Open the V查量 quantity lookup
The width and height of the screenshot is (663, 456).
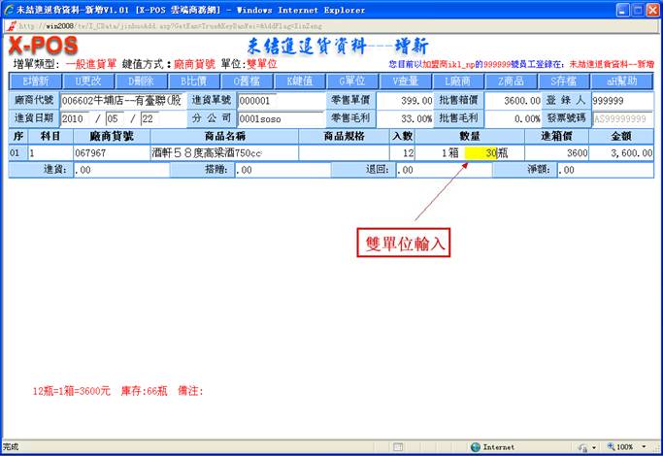tap(405, 81)
